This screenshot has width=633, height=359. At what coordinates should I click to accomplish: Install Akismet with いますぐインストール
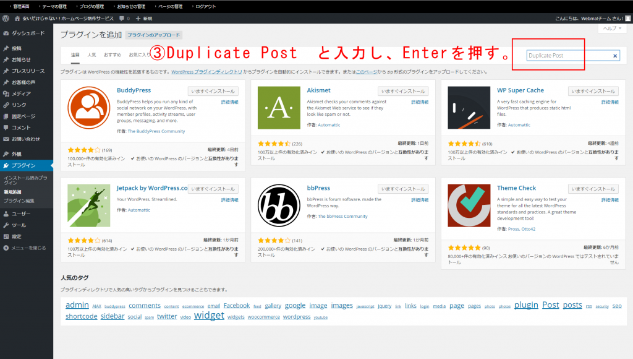(x=403, y=92)
